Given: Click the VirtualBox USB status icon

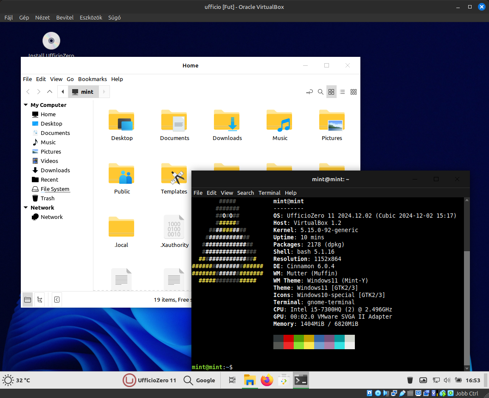Looking at the screenshot, I should pos(402,393).
